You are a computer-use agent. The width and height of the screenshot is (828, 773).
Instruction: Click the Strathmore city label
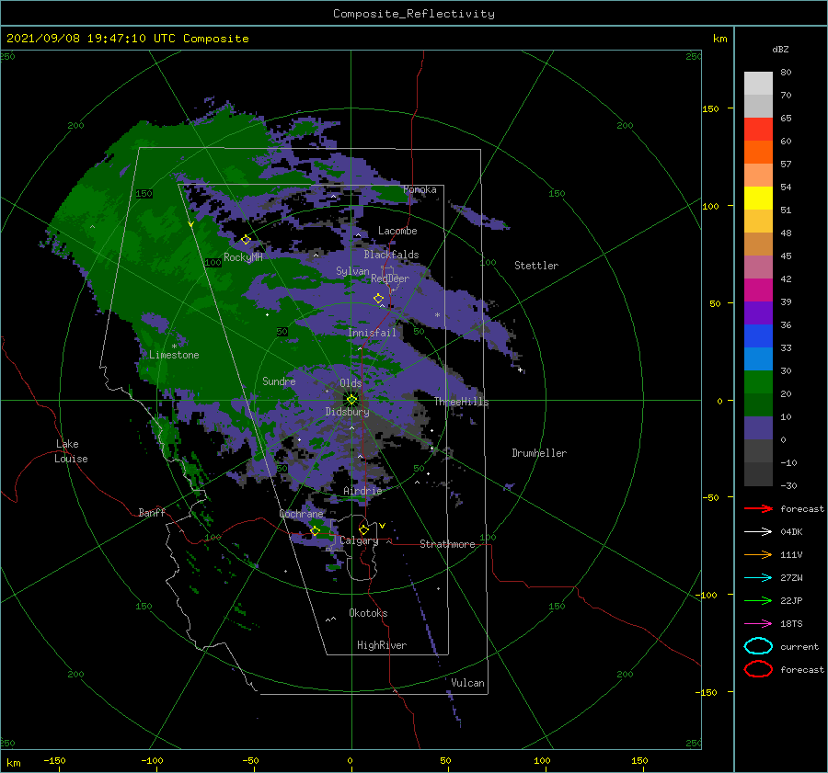447,544
